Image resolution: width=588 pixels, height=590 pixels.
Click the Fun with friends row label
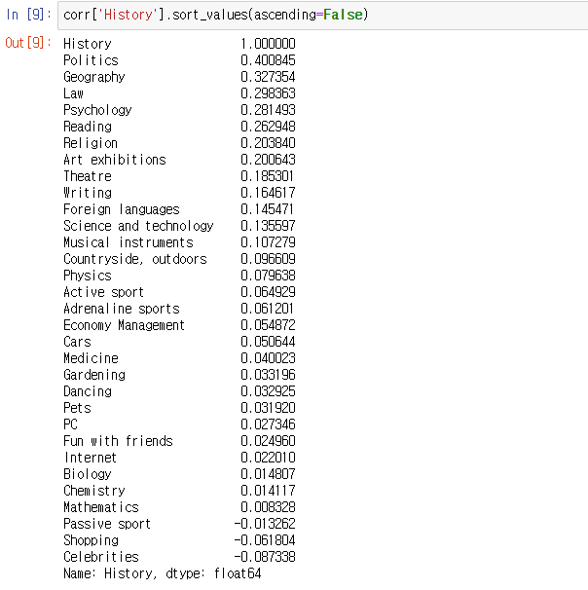click(118, 441)
